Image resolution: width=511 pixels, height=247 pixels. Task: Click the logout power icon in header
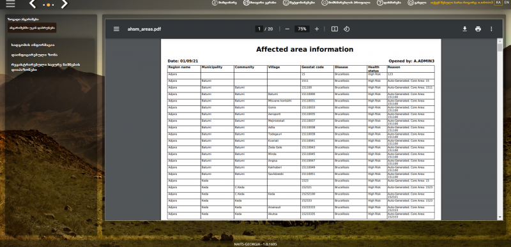(x=417, y=3)
